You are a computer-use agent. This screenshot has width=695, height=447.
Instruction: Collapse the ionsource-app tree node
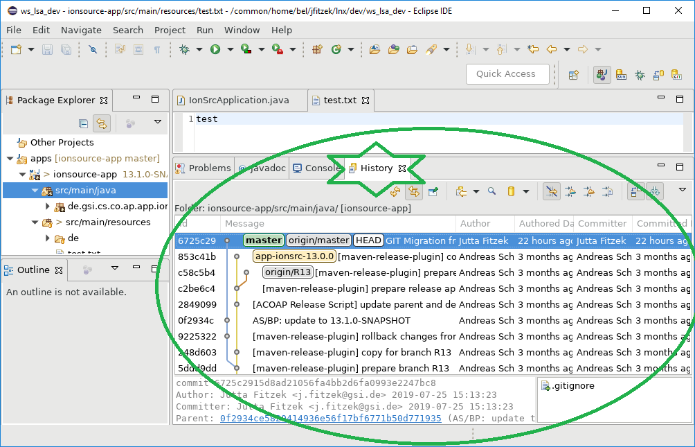pyautogui.click(x=22, y=175)
